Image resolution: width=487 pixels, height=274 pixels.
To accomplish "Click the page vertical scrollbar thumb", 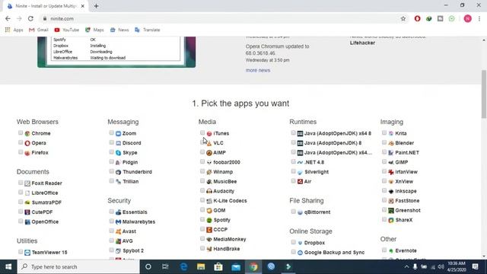I will pyautogui.click(x=484, y=94).
